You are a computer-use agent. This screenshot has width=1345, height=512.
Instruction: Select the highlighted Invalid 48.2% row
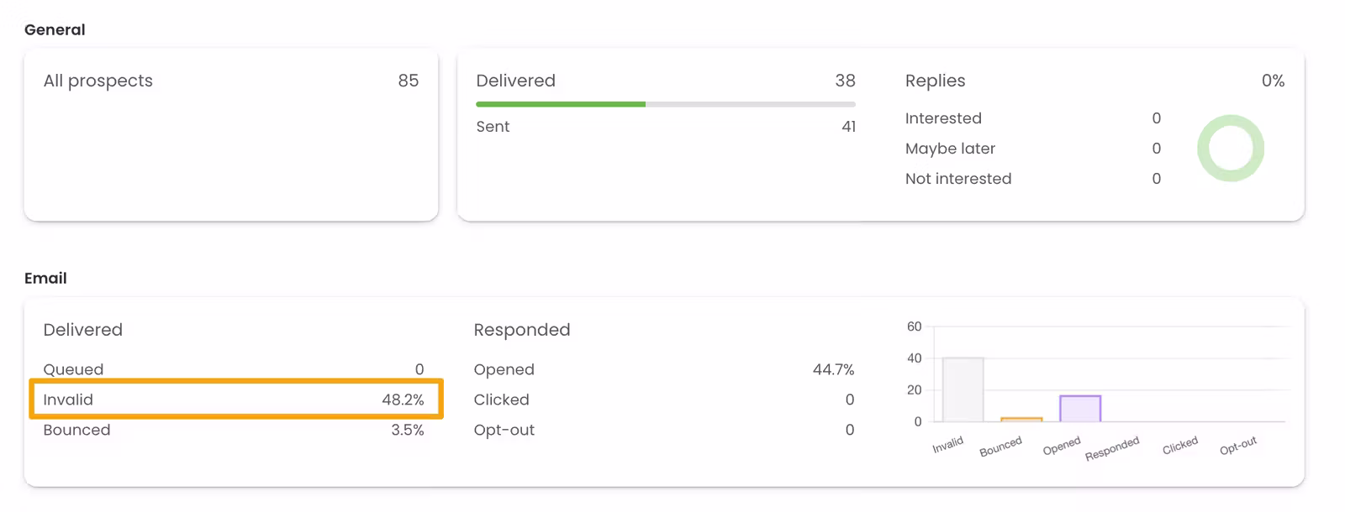235,400
